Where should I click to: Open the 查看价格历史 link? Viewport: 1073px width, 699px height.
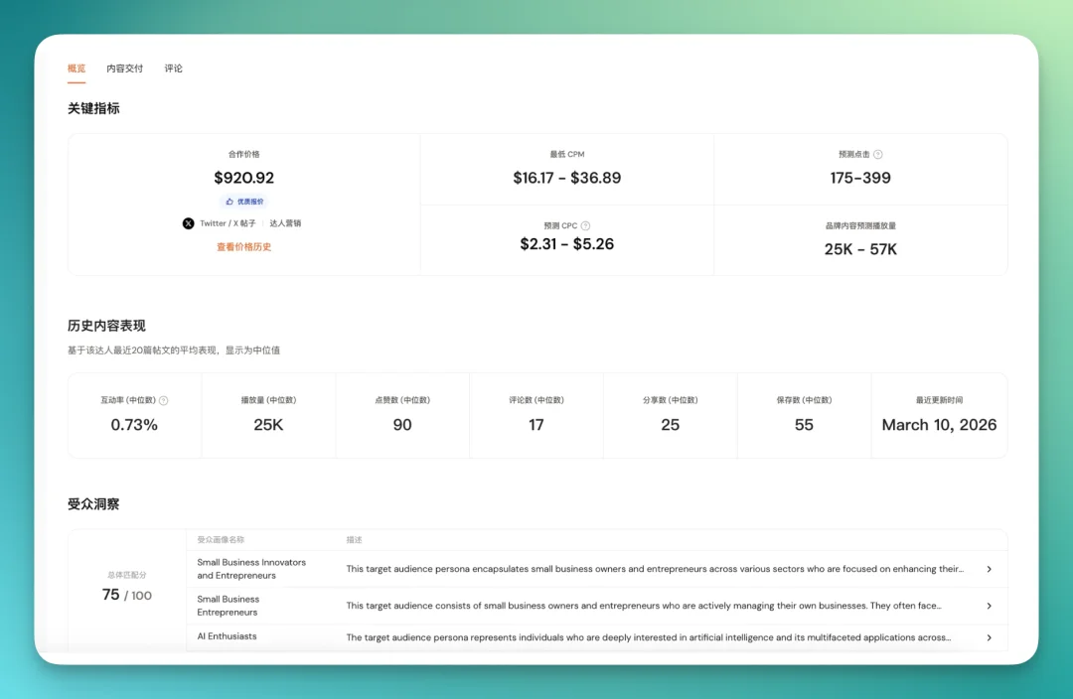click(x=243, y=247)
